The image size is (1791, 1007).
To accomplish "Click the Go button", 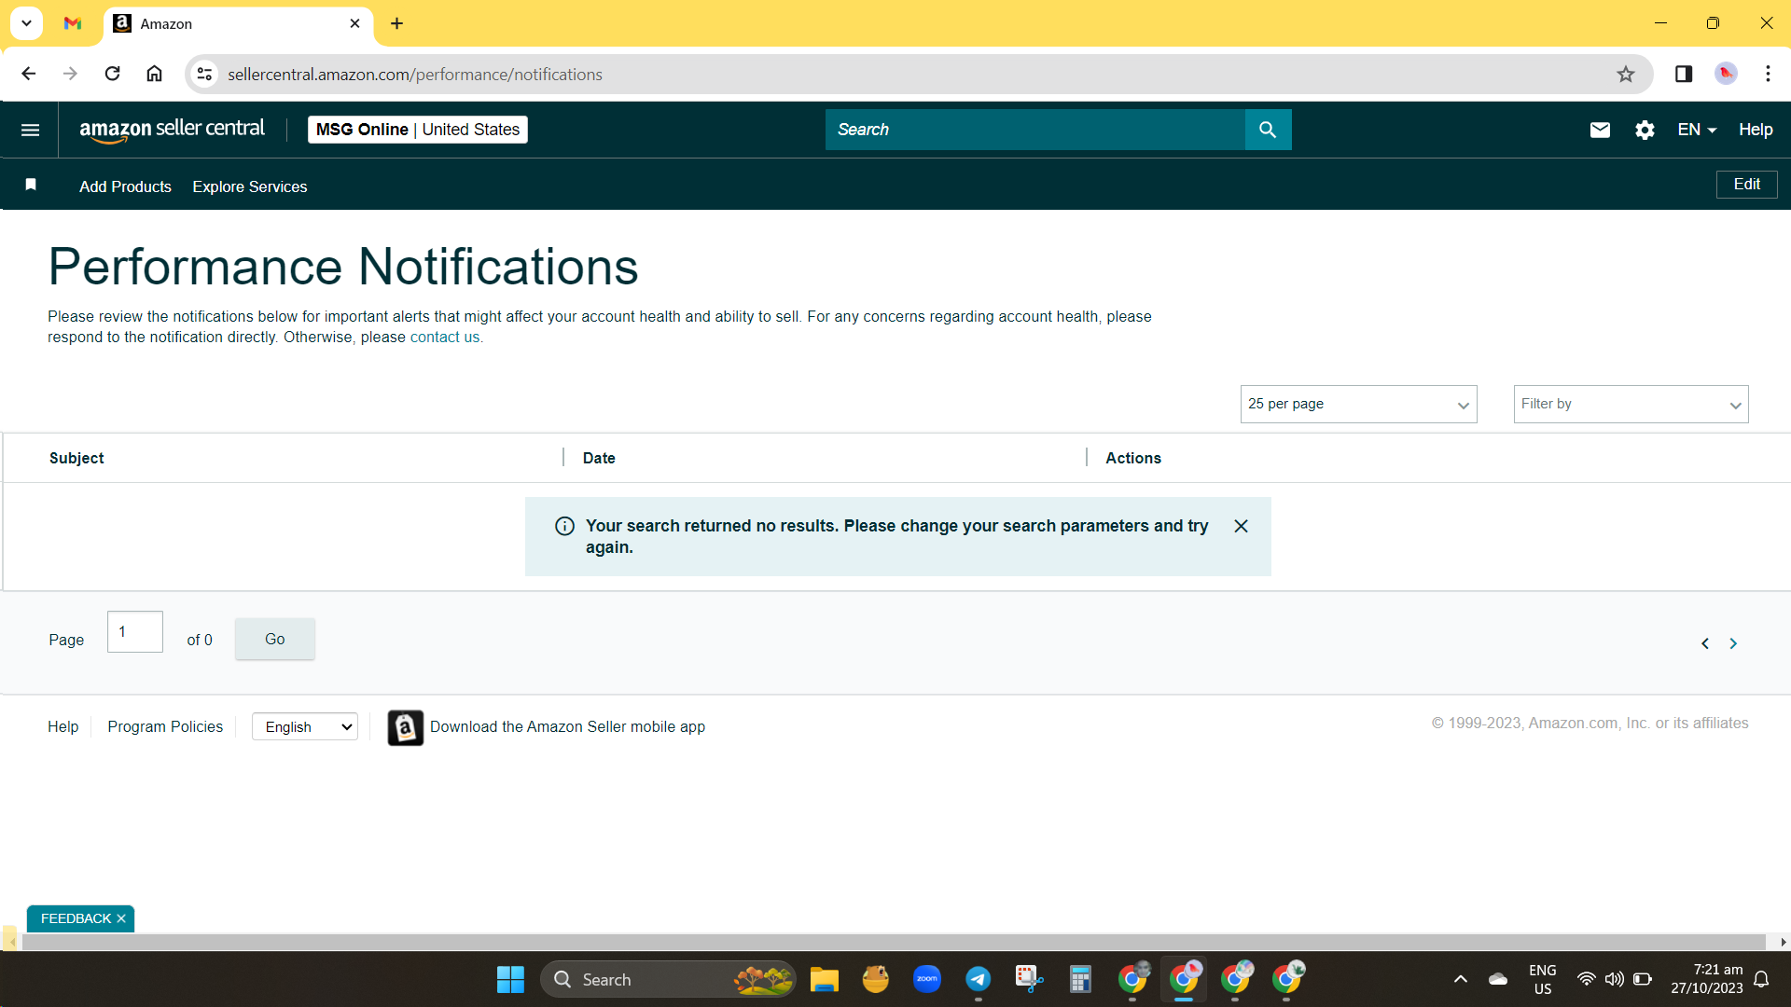I will [275, 639].
